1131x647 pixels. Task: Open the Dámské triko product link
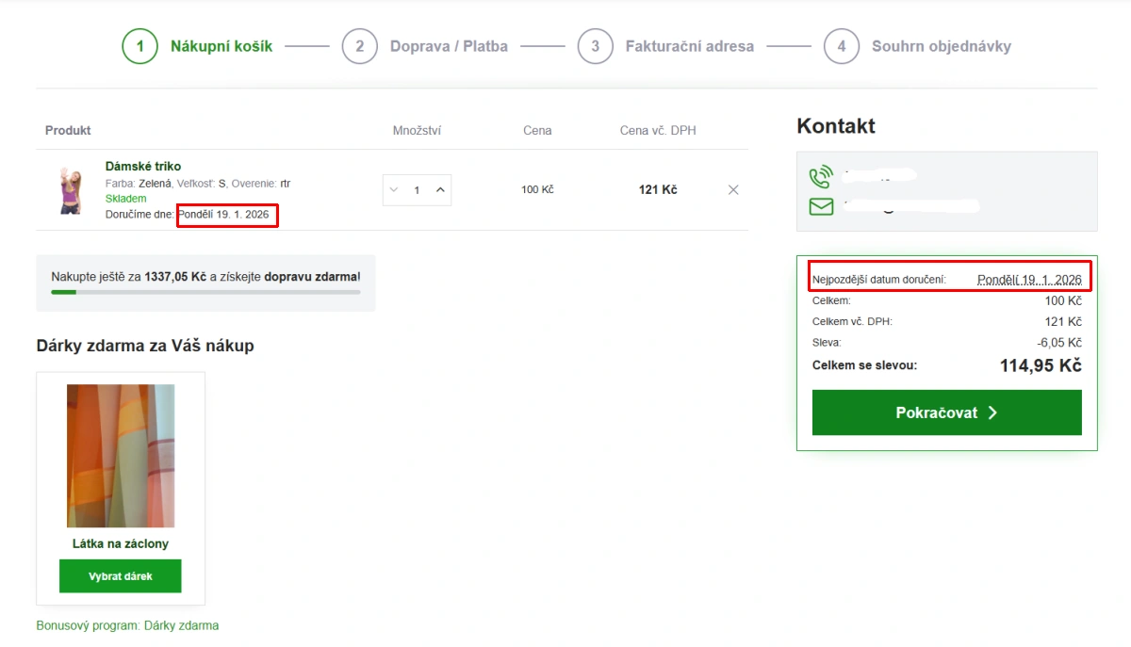pos(143,167)
